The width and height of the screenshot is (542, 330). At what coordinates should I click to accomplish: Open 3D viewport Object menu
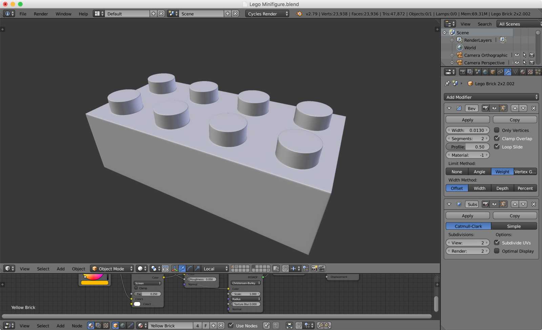[79, 269]
